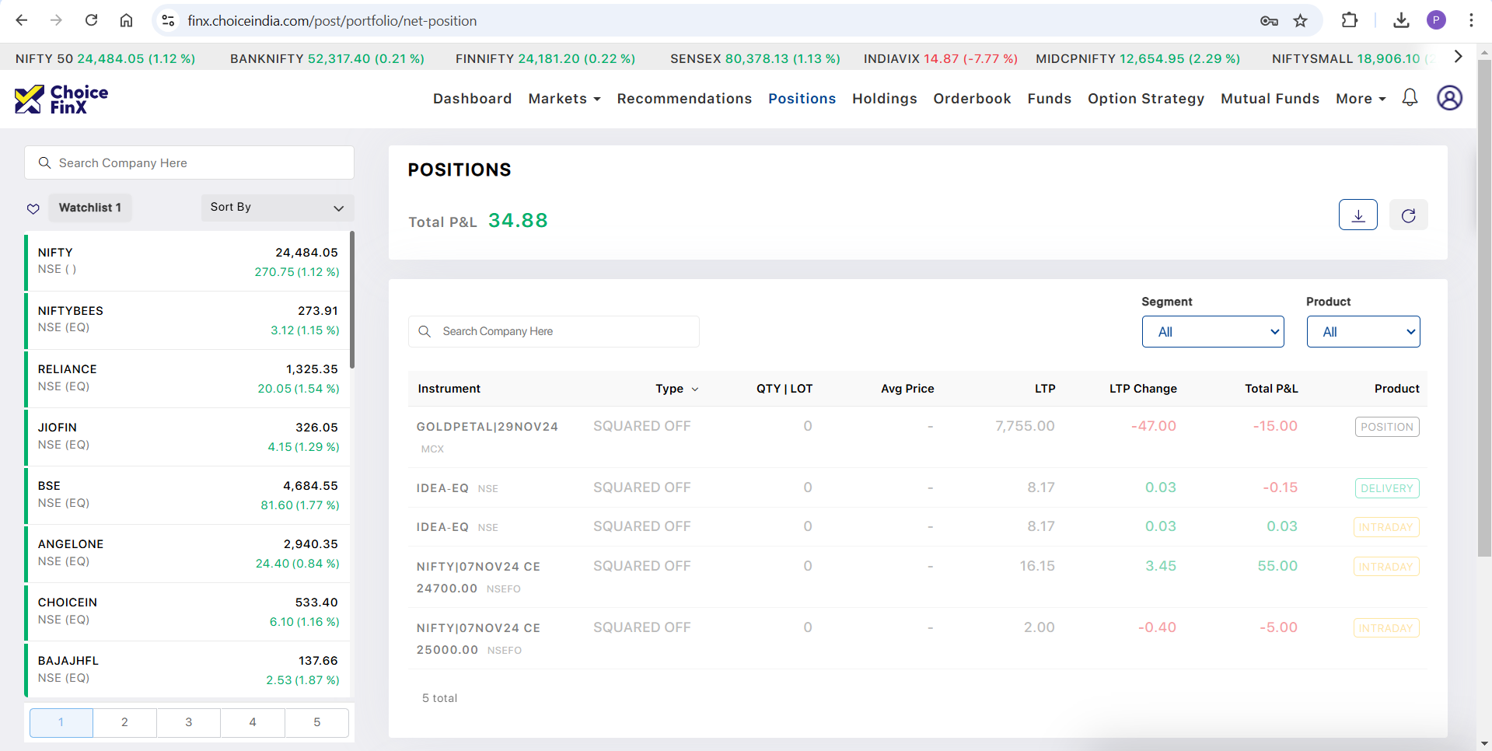This screenshot has width=1492, height=751.
Task: Click magnifier icon in watchlist search
Action: [x=44, y=162]
